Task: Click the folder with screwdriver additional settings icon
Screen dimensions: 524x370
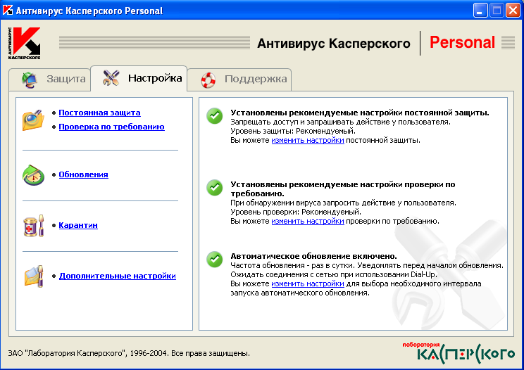Action: point(34,276)
